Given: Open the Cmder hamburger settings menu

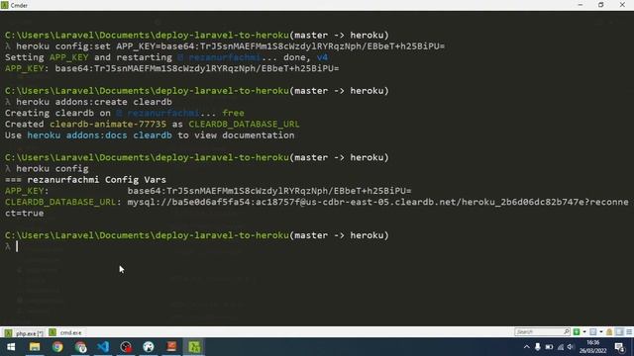Looking at the screenshot, I should 629,332.
